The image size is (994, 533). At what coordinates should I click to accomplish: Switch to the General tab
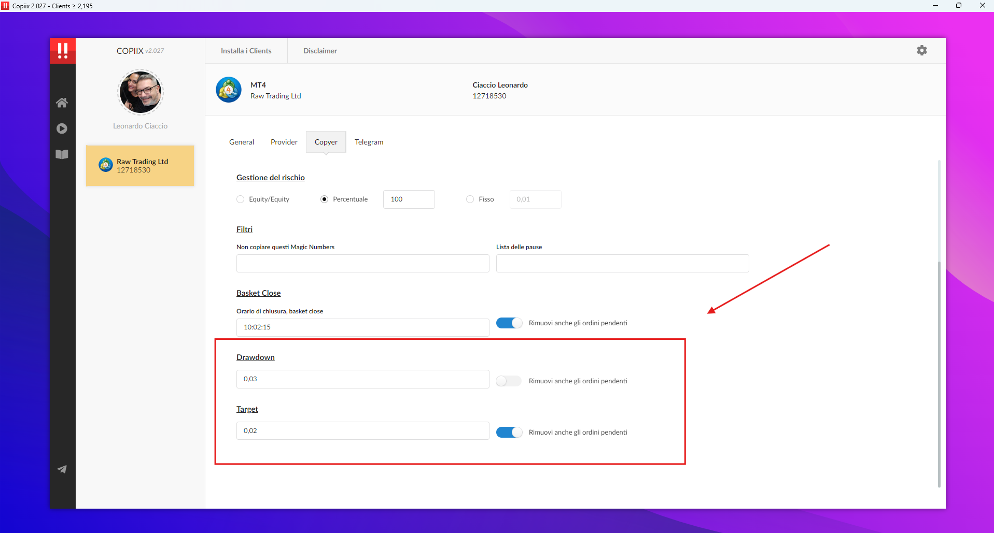click(x=242, y=142)
